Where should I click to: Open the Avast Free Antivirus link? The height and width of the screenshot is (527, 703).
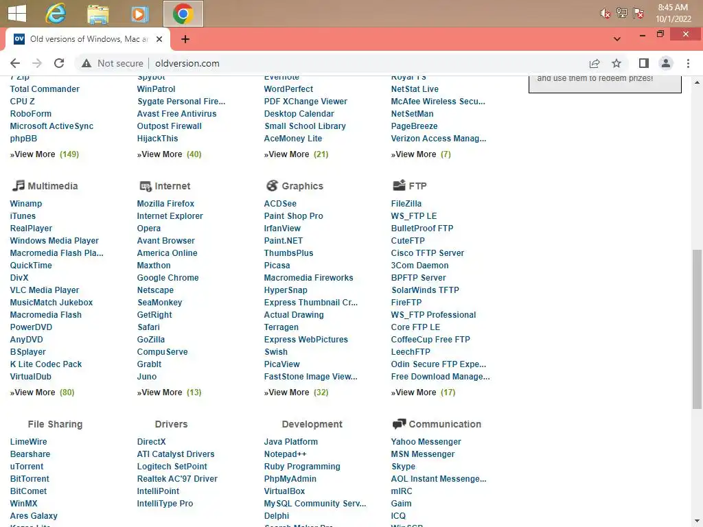176,114
